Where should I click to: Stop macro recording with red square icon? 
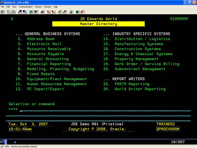pos(53,12)
